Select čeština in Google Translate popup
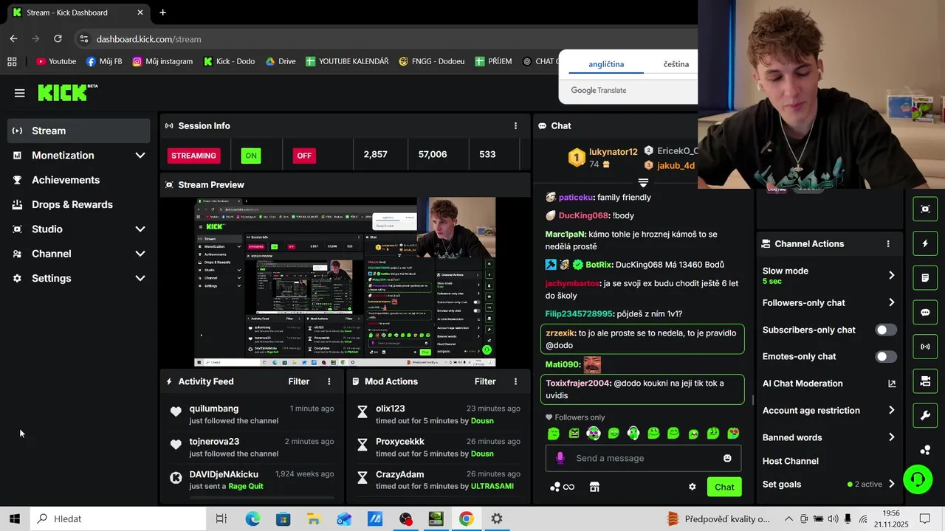The height and width of the screenshot is (531, 945). [x=676, y=64]
